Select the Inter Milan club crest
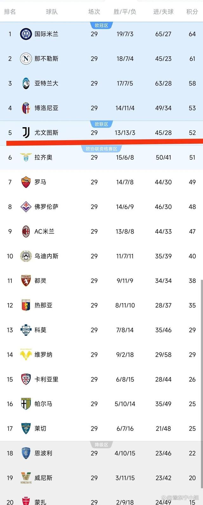Image resolution: width=203 pixels, height=505 pixels. click(x=25, y=34)
